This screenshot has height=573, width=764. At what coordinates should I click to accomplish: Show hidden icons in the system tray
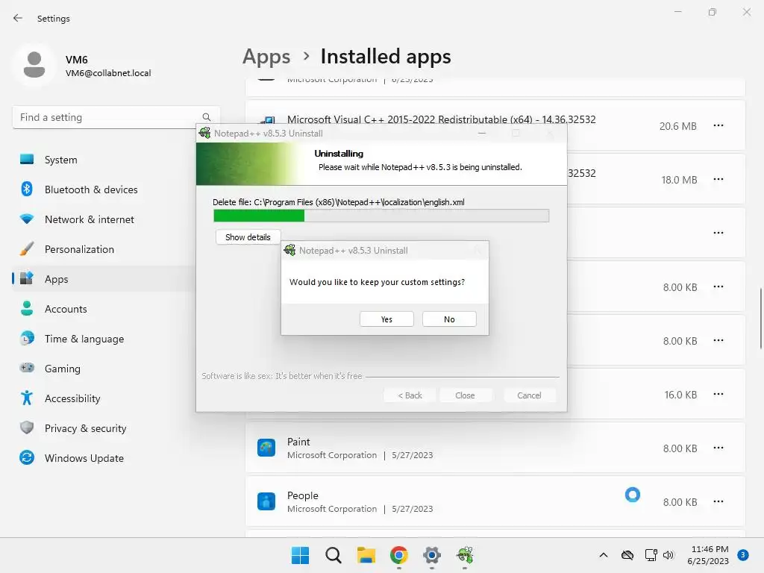point(603,555)
